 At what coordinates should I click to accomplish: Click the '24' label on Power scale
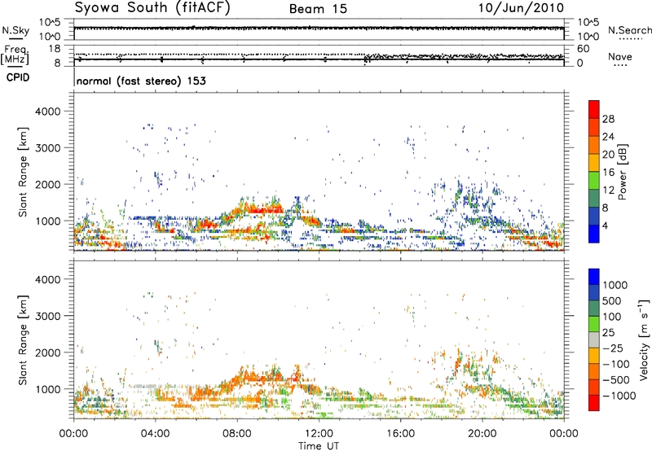[608, 137]
